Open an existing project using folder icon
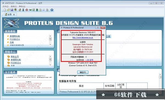The width and height of the screenshot is (165, 100). pyautogui.click(x=8, y=10)
